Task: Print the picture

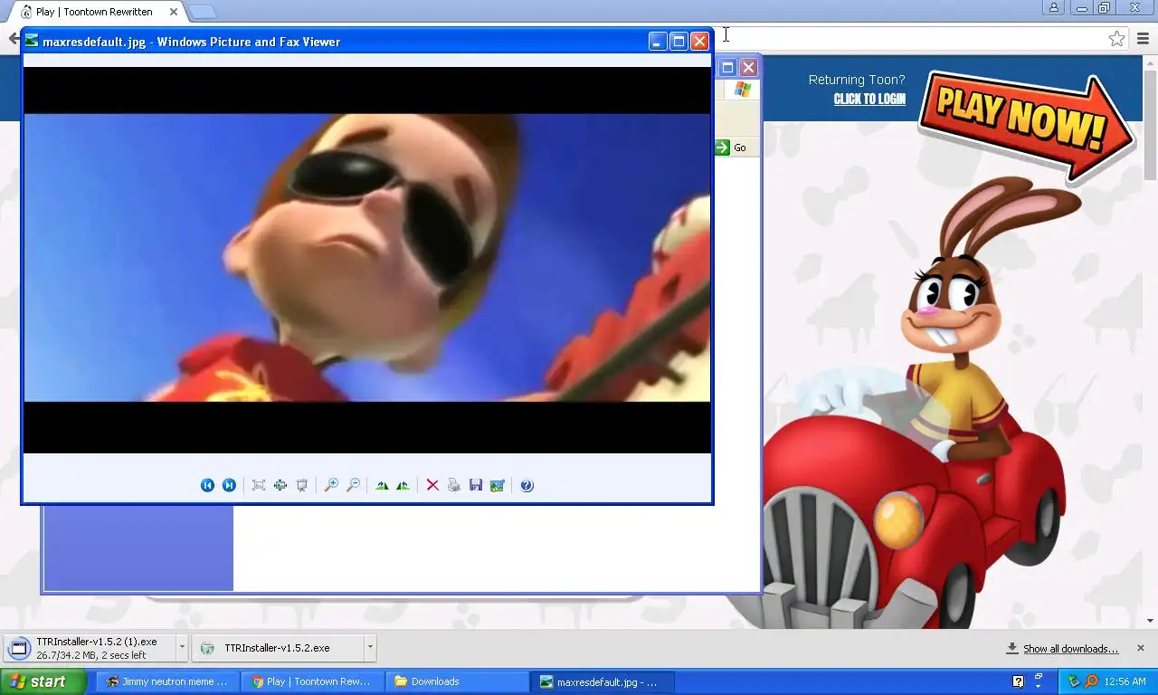Action: pos(454,485)
